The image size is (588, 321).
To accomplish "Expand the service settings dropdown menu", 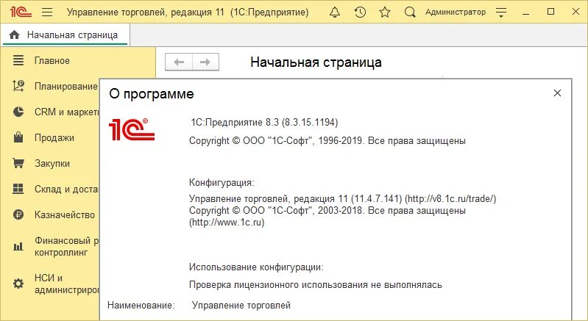I will point(501,12).
